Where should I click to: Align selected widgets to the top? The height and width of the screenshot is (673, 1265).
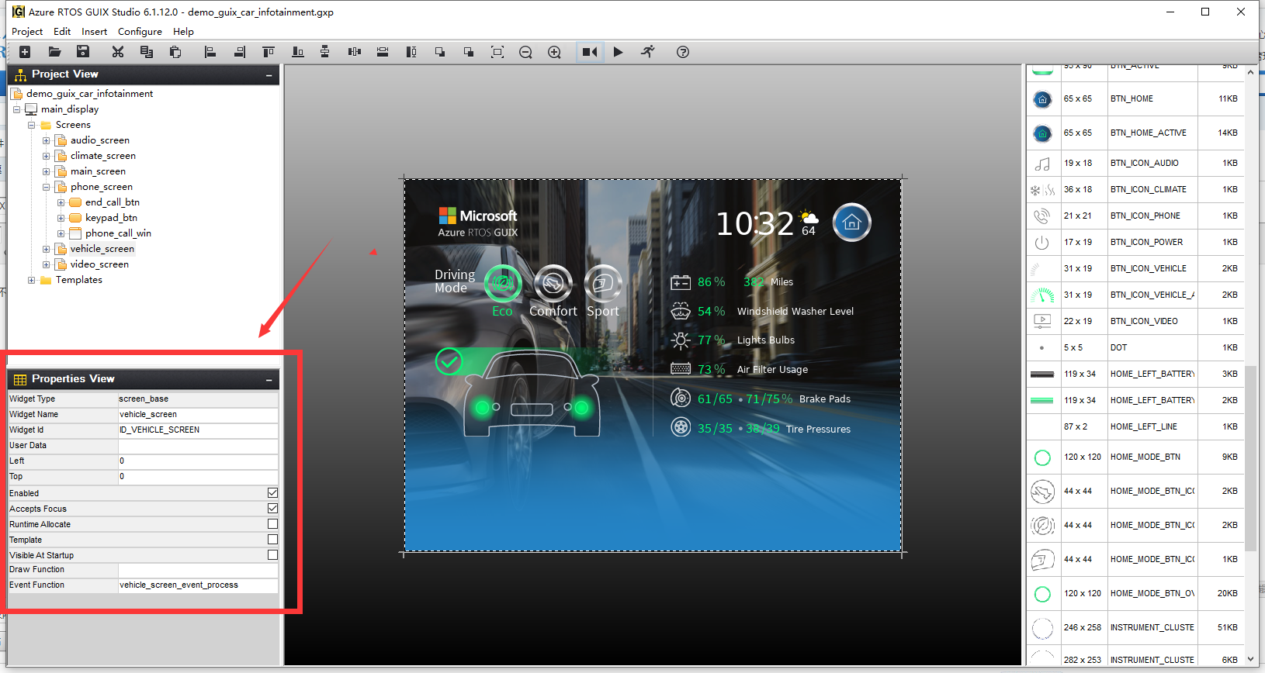point(269,52)
